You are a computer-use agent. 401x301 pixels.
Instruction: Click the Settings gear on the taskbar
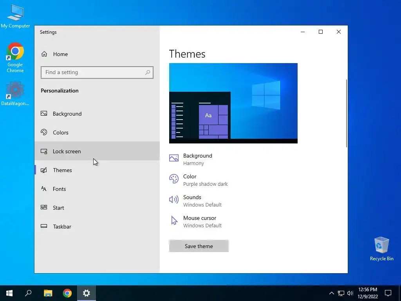pyautogui.click(x=87, y=293)
